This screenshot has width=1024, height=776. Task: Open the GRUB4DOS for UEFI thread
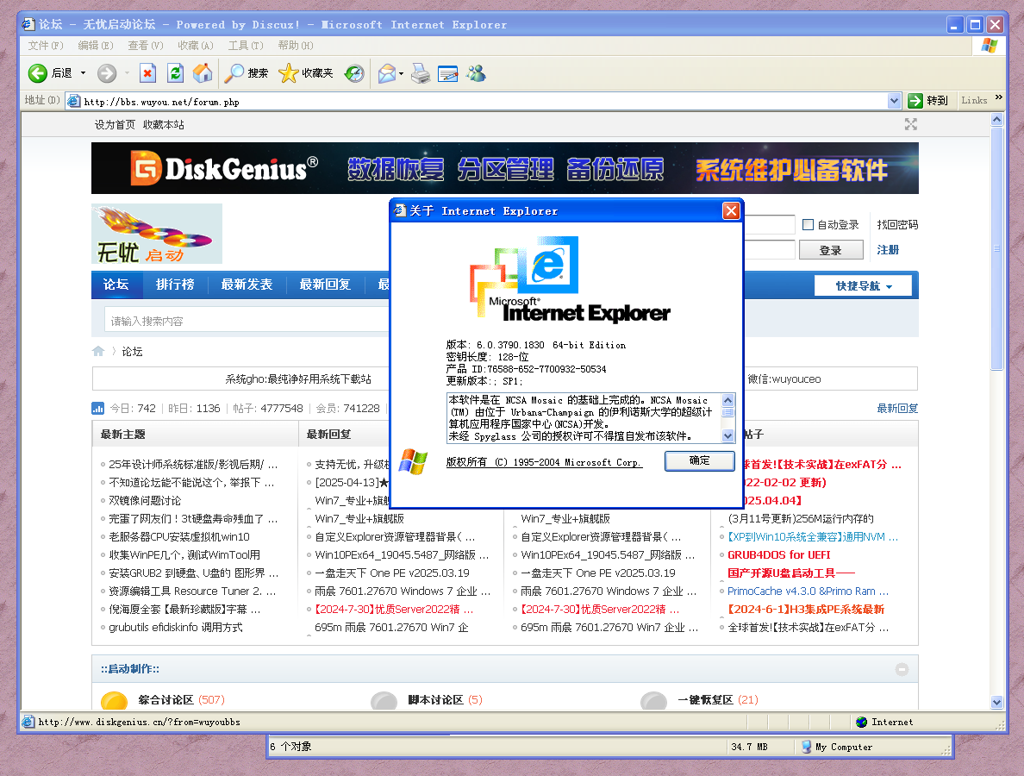point(779,554)
